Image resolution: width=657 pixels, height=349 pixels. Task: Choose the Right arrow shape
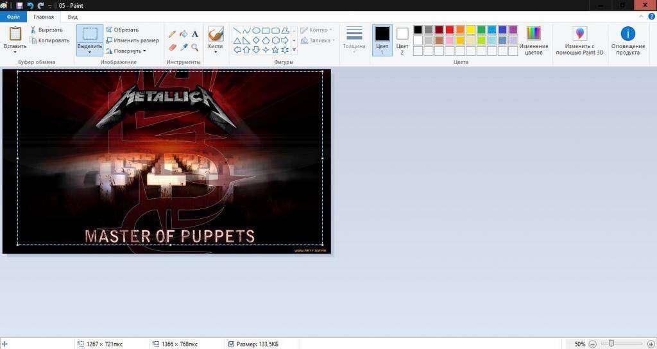tap(285, 40)
